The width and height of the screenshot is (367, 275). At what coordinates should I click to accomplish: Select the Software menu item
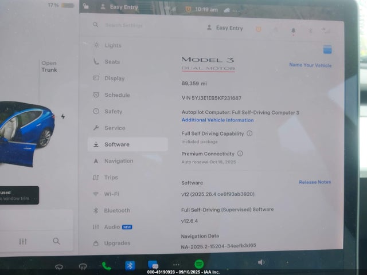(128, 144)
